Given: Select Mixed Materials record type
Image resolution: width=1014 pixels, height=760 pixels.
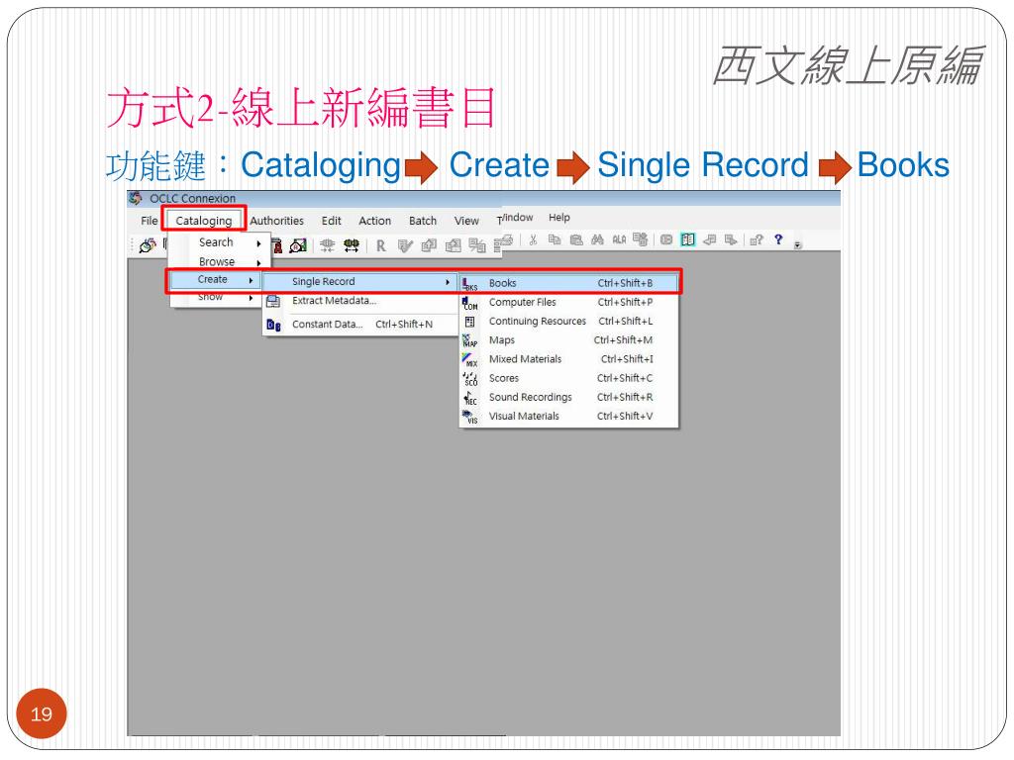Looking at the screenshot, I should [525, 359].
